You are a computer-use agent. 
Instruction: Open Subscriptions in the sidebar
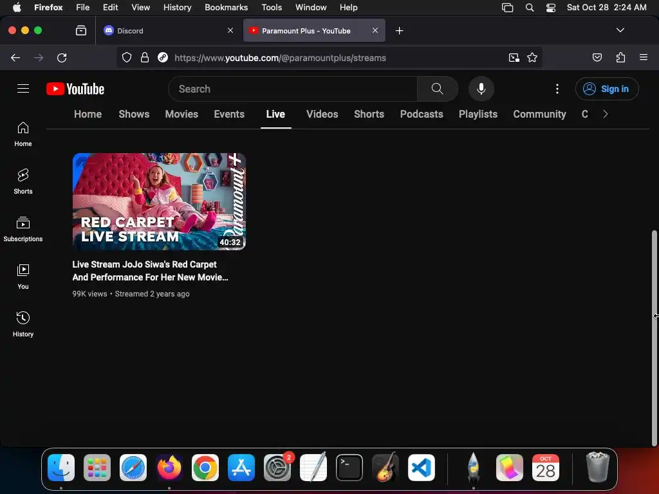pos(23,230)
